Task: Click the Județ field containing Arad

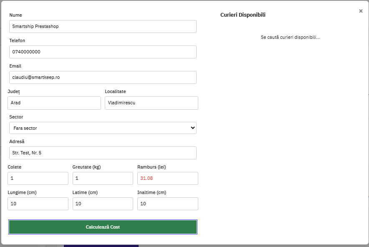Action: point(54,103)
